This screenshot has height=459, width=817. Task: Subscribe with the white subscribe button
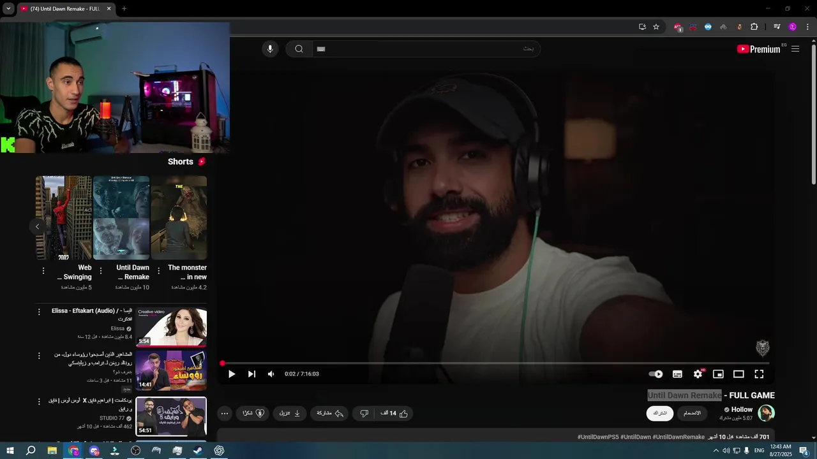[x=660, y=413]
